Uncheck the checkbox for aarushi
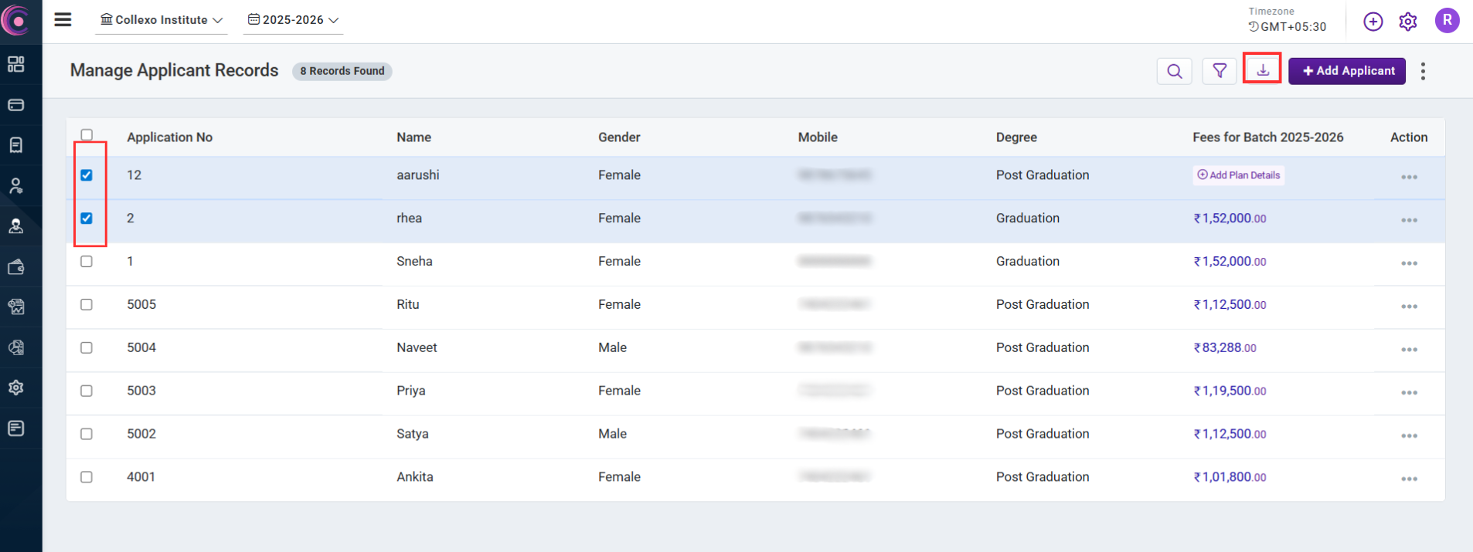The image size is (1473, 552). pos(87,175)
